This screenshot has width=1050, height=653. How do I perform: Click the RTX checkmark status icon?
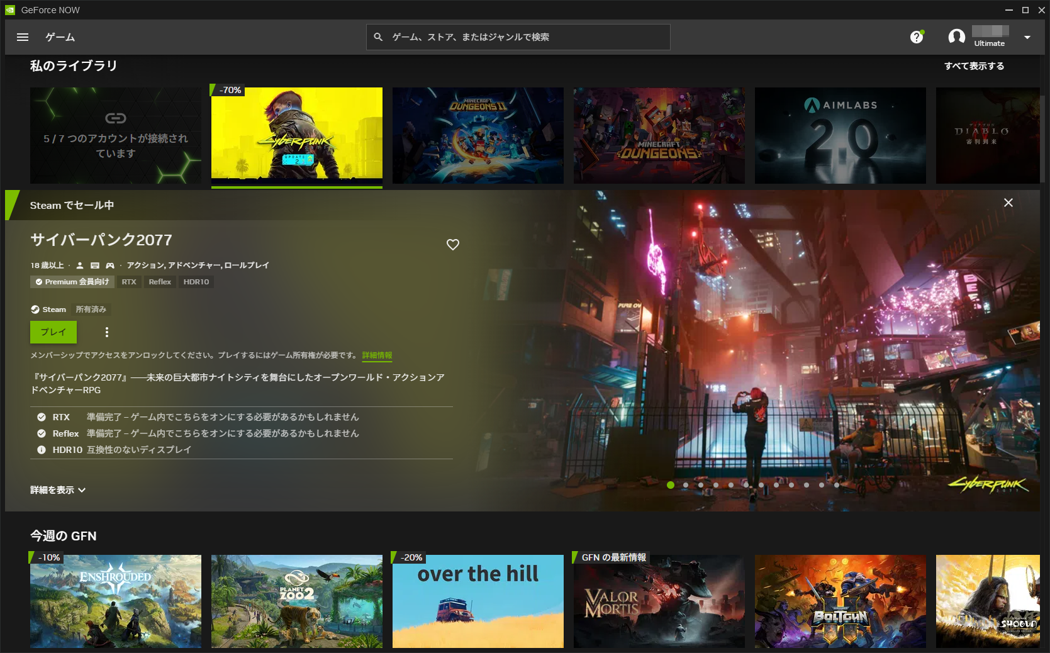(42, 417)
